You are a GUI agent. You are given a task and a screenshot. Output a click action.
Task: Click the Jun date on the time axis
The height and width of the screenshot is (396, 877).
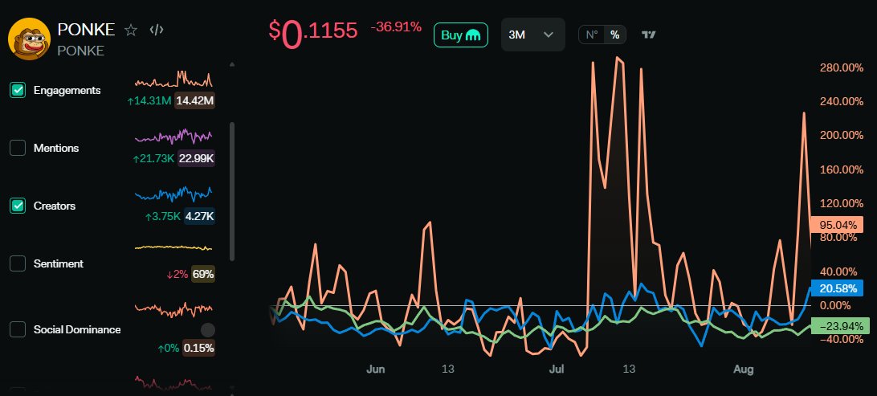[375, 369]
